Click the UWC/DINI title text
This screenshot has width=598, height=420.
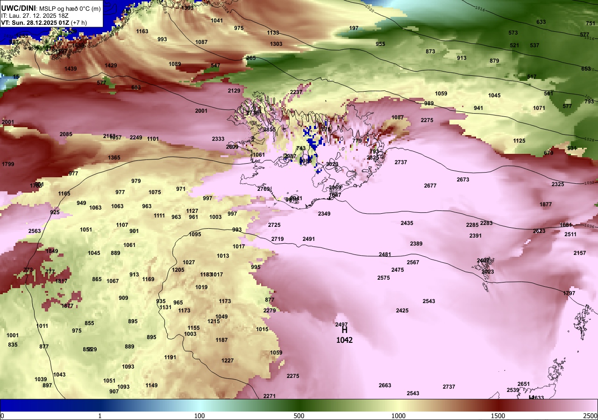pyautogui.click(x=19, y=8)
